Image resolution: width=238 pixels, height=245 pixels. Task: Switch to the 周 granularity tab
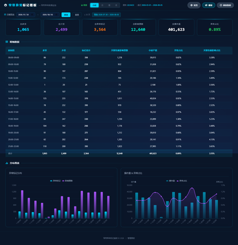[109, 5]
